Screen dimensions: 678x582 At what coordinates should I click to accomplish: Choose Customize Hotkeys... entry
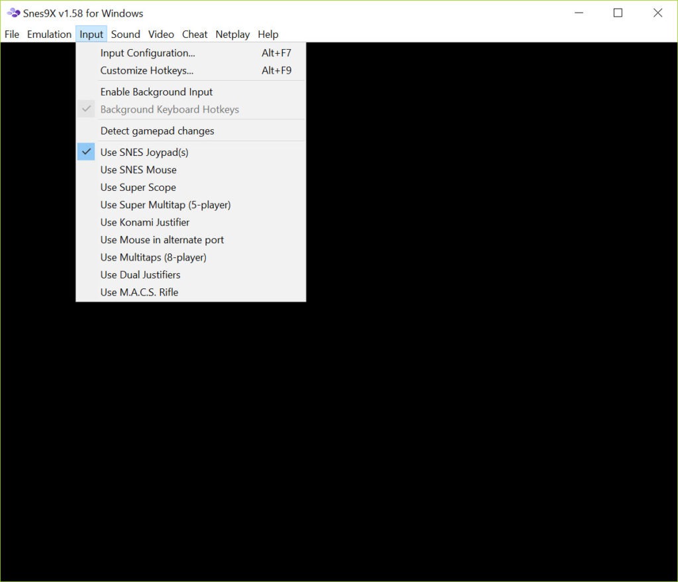(x=191, y=70)
